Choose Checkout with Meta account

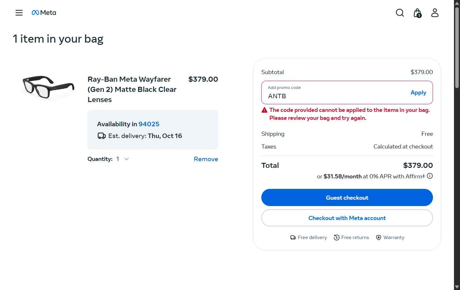pyautogui.click(x=347, y=218)
